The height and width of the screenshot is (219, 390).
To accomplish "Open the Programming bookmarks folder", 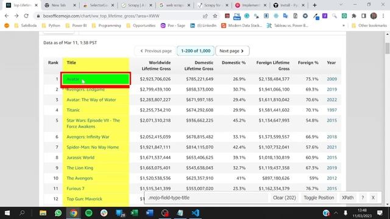I will click(106, 26).
